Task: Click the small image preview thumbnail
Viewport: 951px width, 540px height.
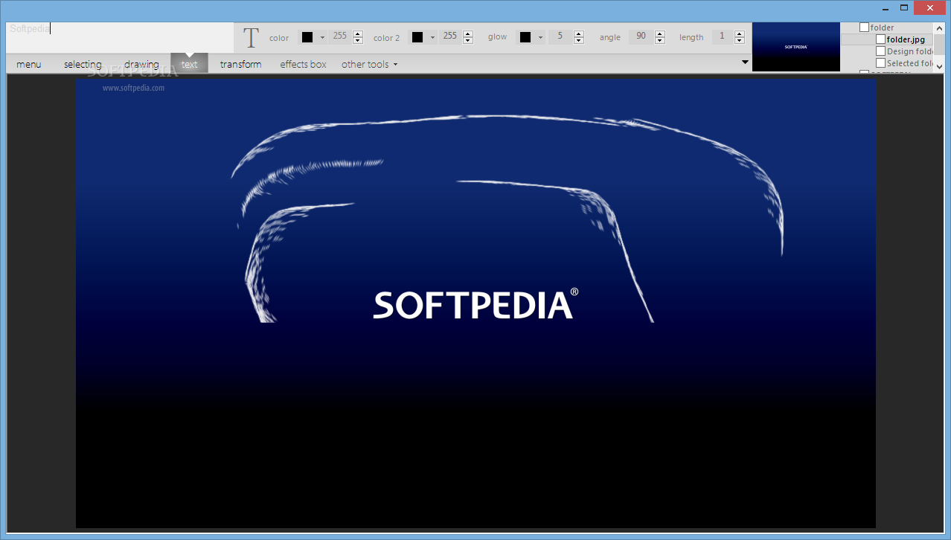Action: click(796, 47)
